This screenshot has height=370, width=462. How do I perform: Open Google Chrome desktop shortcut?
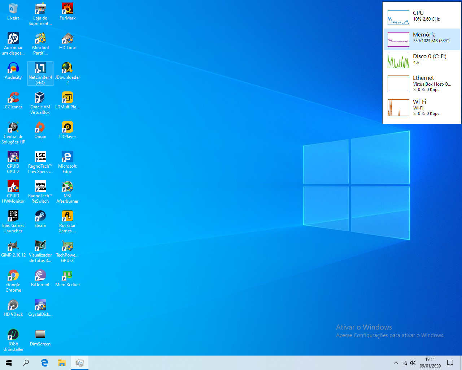(13, 281)
